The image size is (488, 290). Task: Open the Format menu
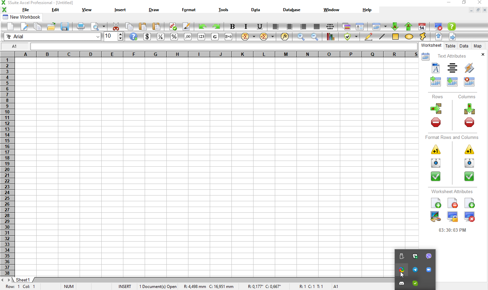[x=188, y=10]
